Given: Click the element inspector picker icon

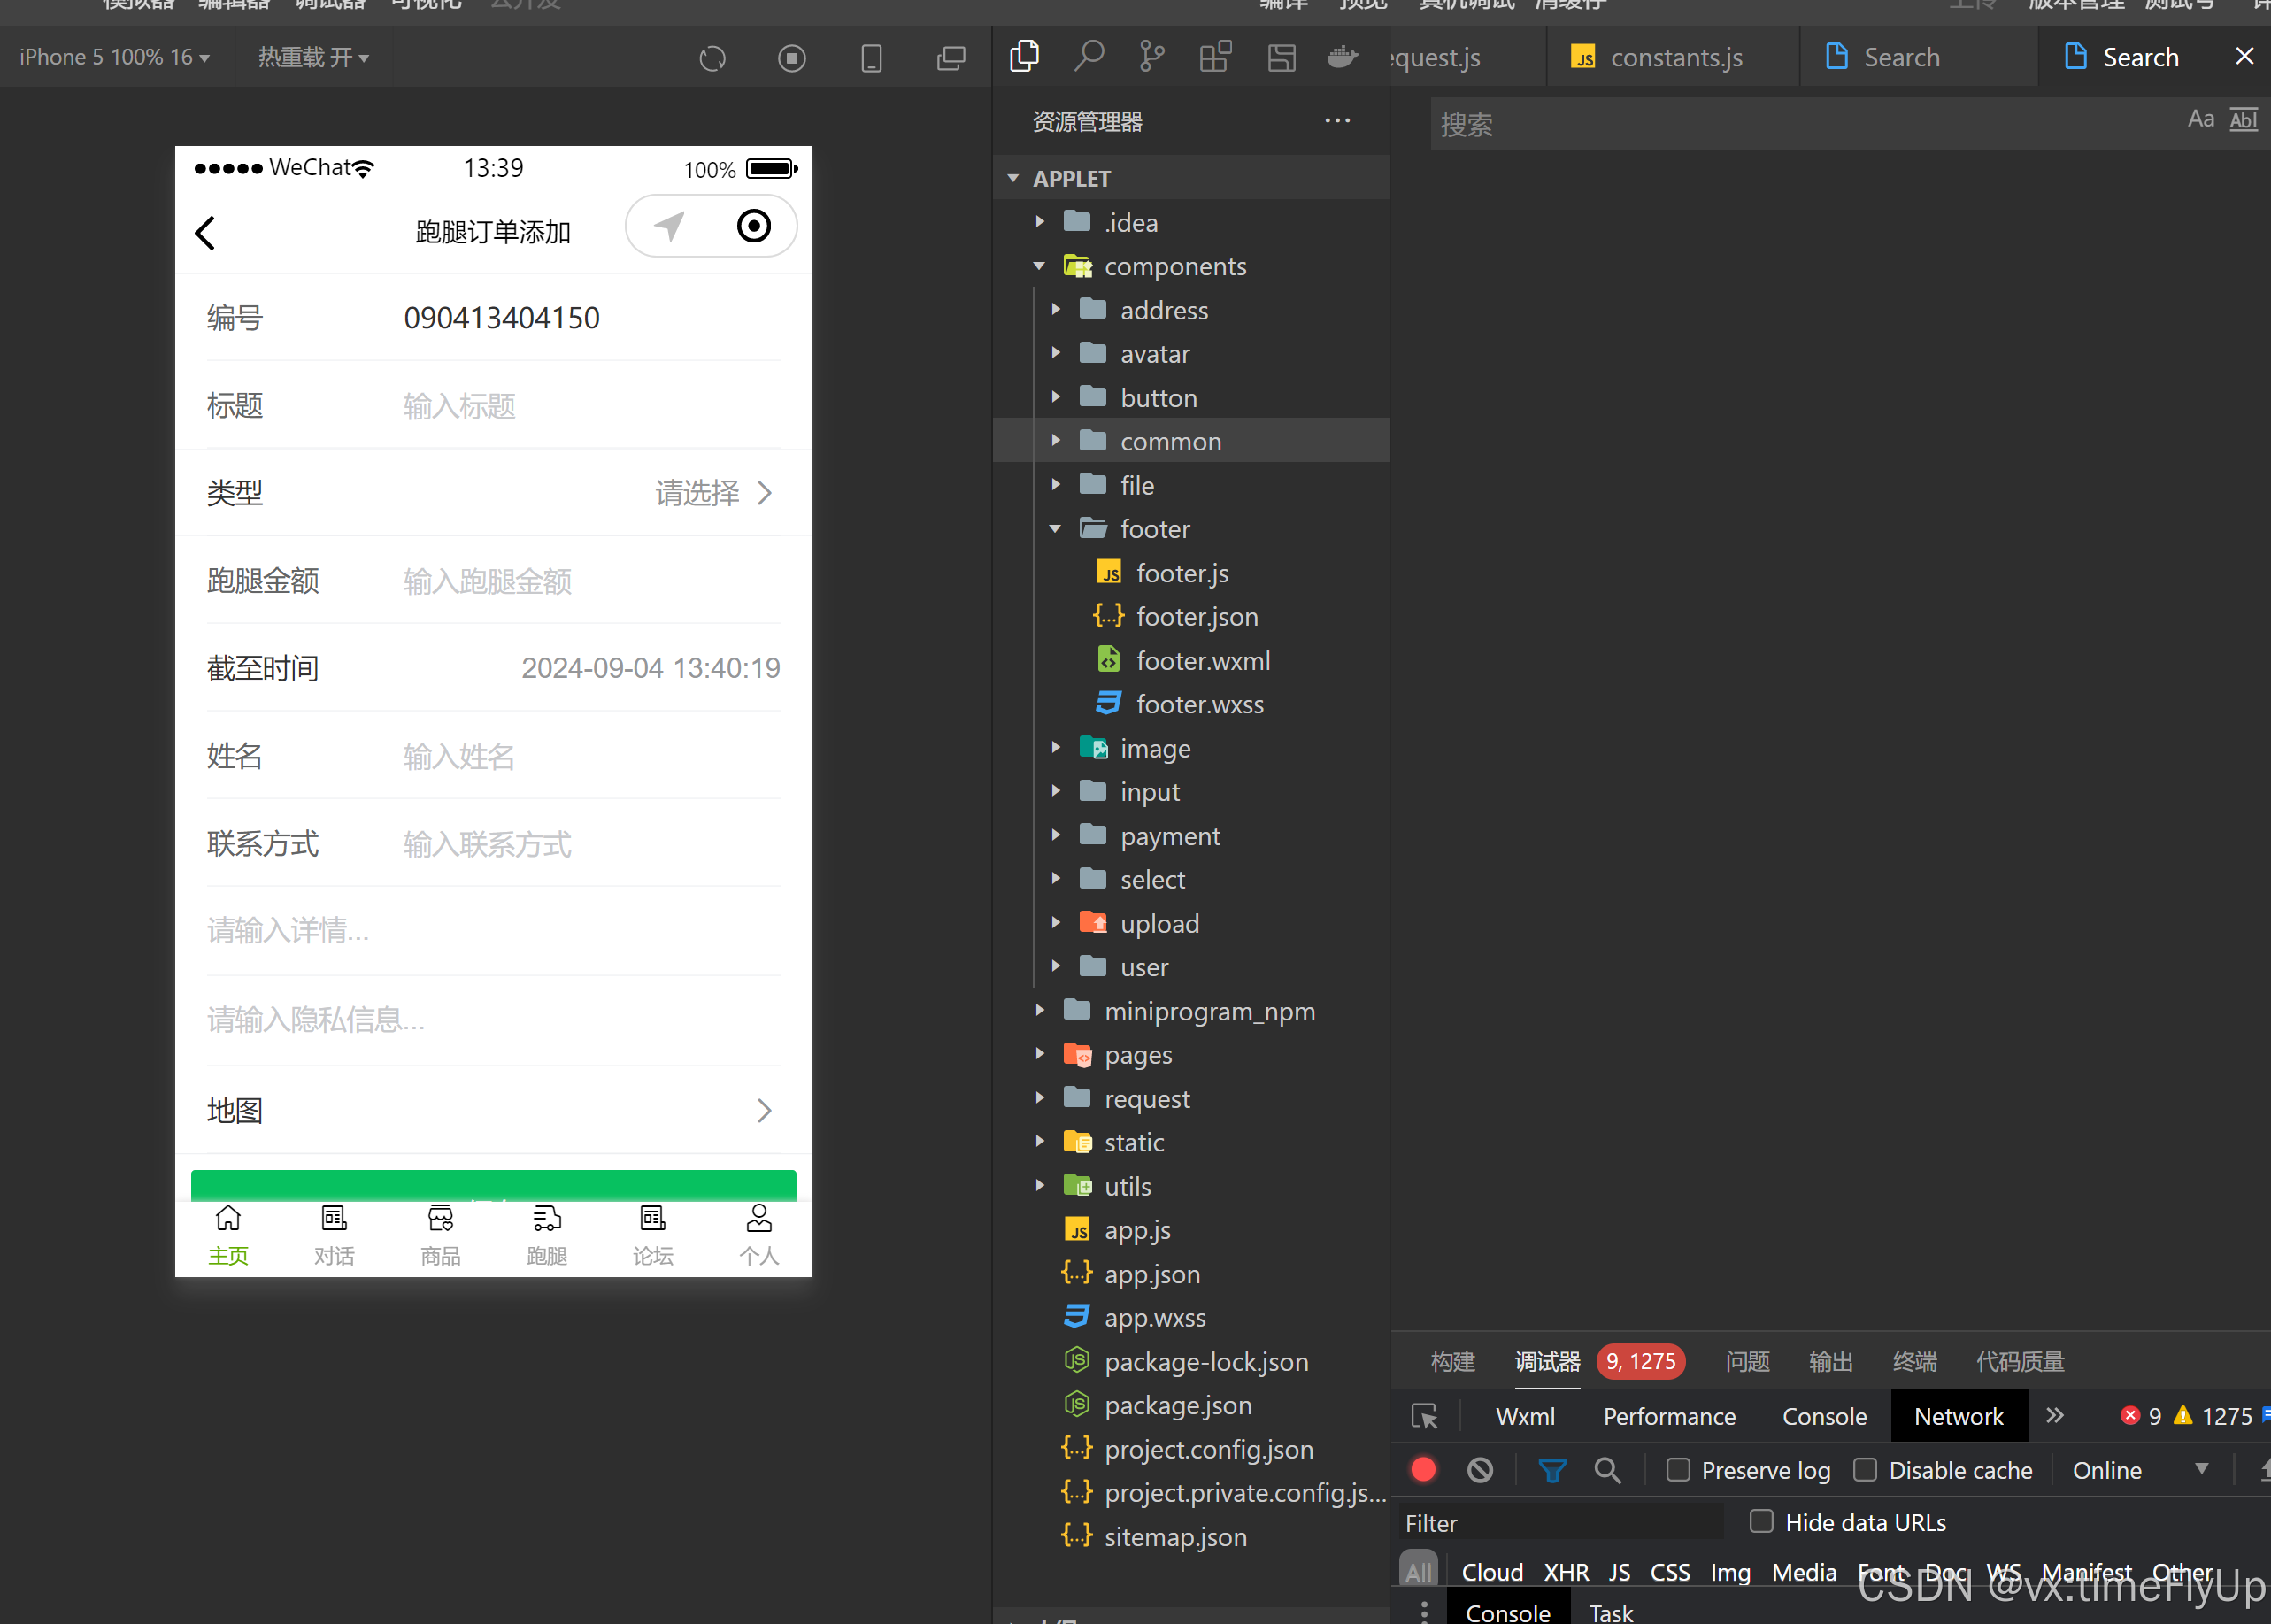Looking at the screenshot, I should coord(1424,1416).
